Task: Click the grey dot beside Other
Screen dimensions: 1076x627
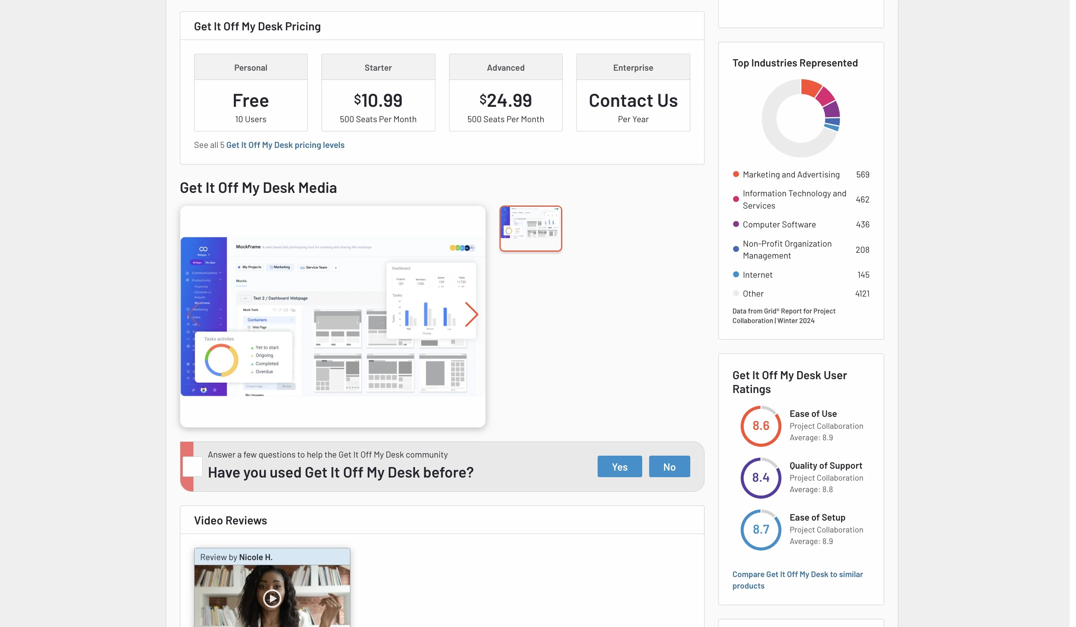Action: click(x=736, y=294)
